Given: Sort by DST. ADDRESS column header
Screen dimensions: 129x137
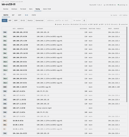Looking at the screenshot, I should pos(18,28).
